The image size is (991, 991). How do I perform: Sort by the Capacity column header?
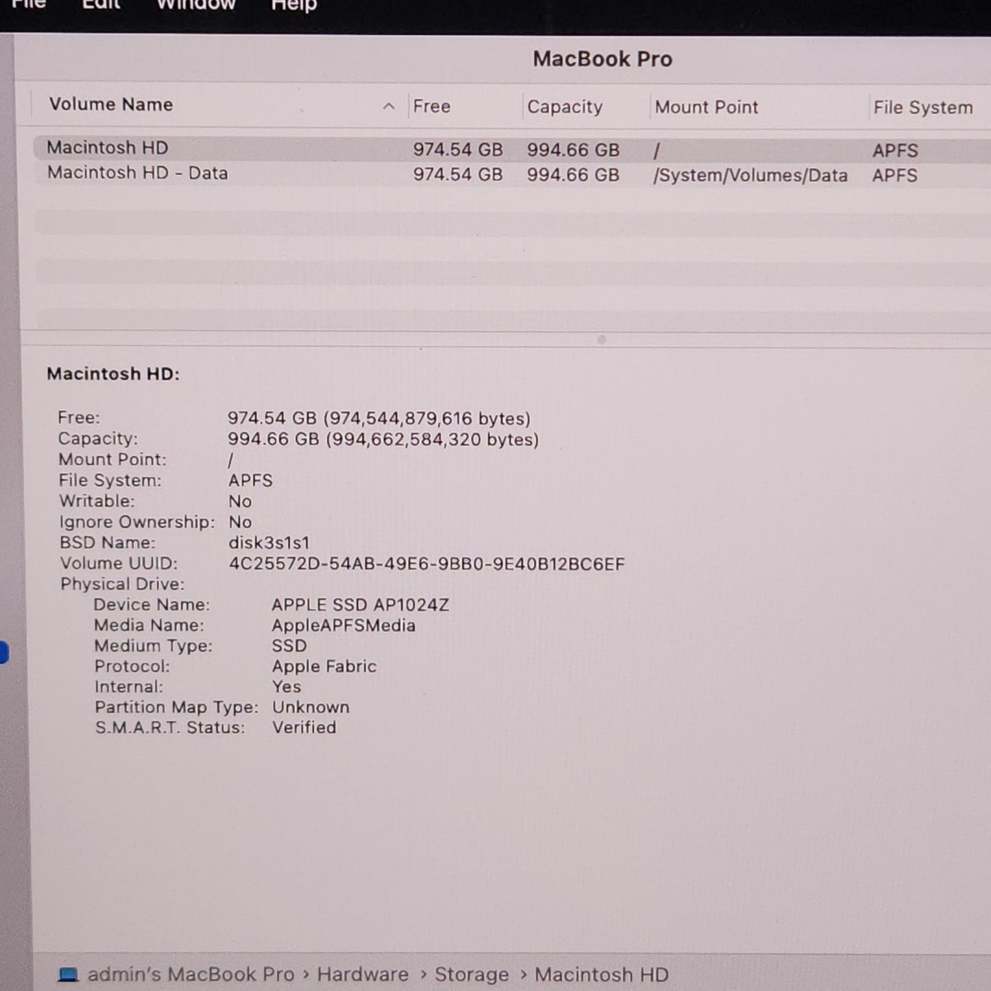(x=564, y=106)
